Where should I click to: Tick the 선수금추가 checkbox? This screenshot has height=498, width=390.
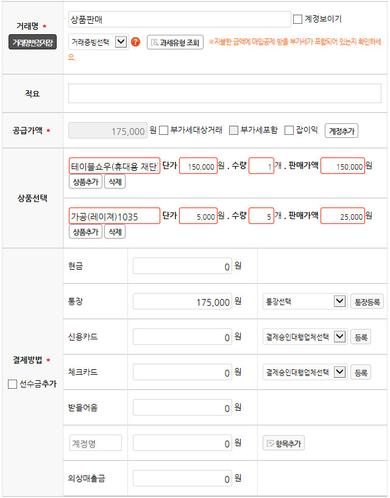[12, 384]
